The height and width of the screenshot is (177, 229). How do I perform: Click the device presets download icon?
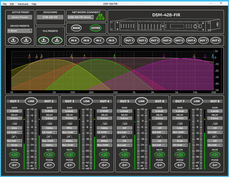[26, 40]
